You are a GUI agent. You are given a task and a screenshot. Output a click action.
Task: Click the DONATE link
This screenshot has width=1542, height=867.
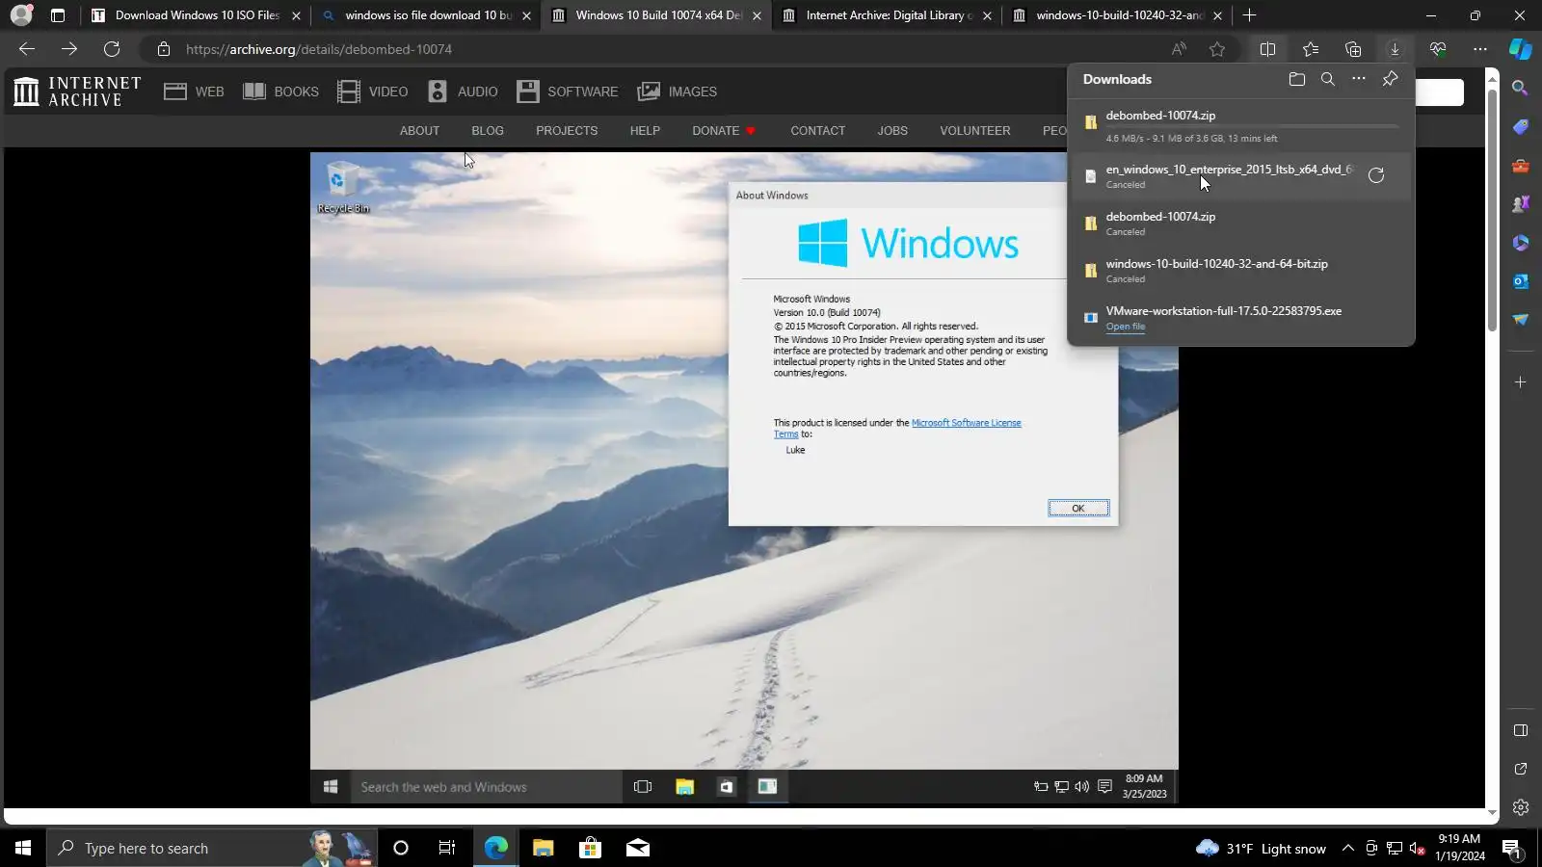click(x=723, y=131)
